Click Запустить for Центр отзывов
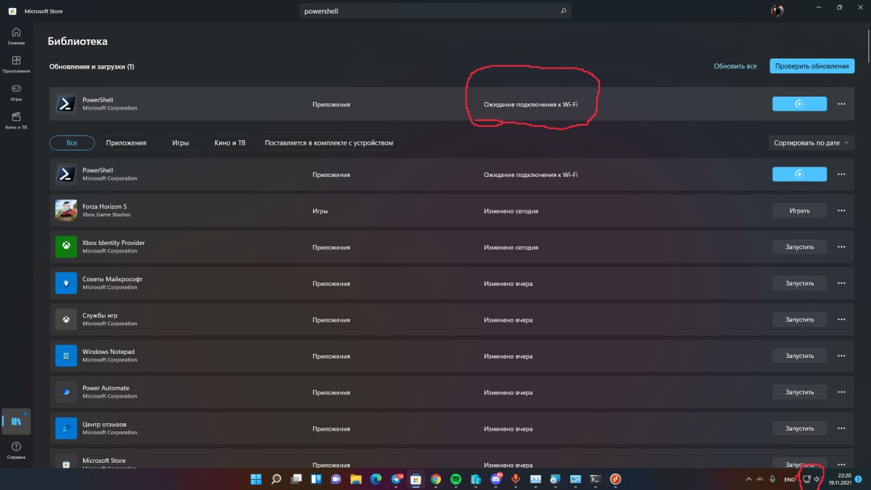This screenshot has width=871, height=490. 800,428
